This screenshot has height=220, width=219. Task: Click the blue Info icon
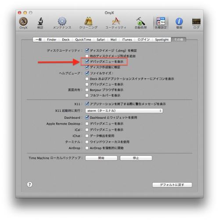179,23
